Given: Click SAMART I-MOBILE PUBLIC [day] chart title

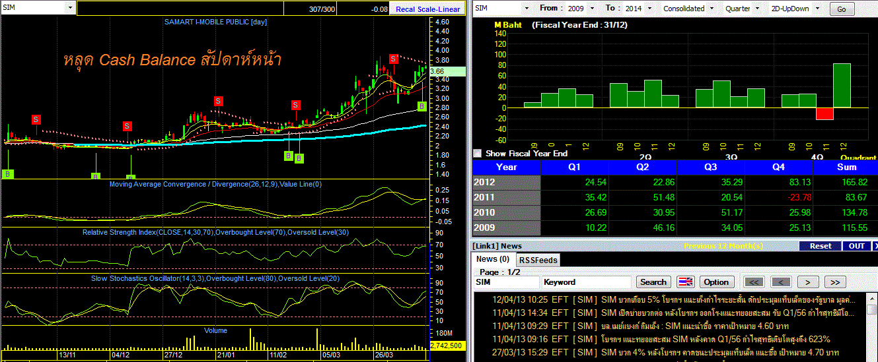Looking at the screenshot, I should coord(215,22).
